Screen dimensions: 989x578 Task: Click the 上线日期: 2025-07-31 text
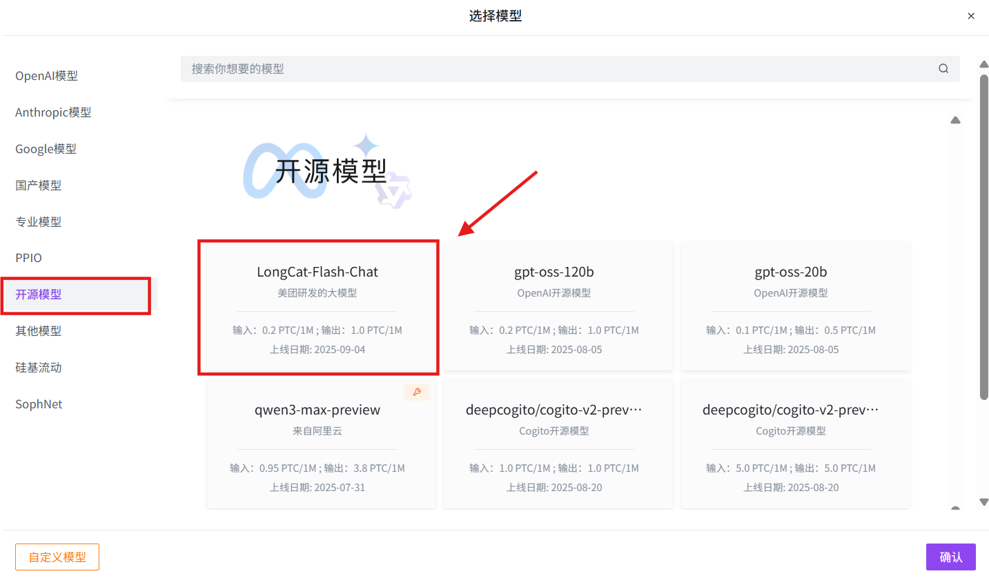[317, 488]
